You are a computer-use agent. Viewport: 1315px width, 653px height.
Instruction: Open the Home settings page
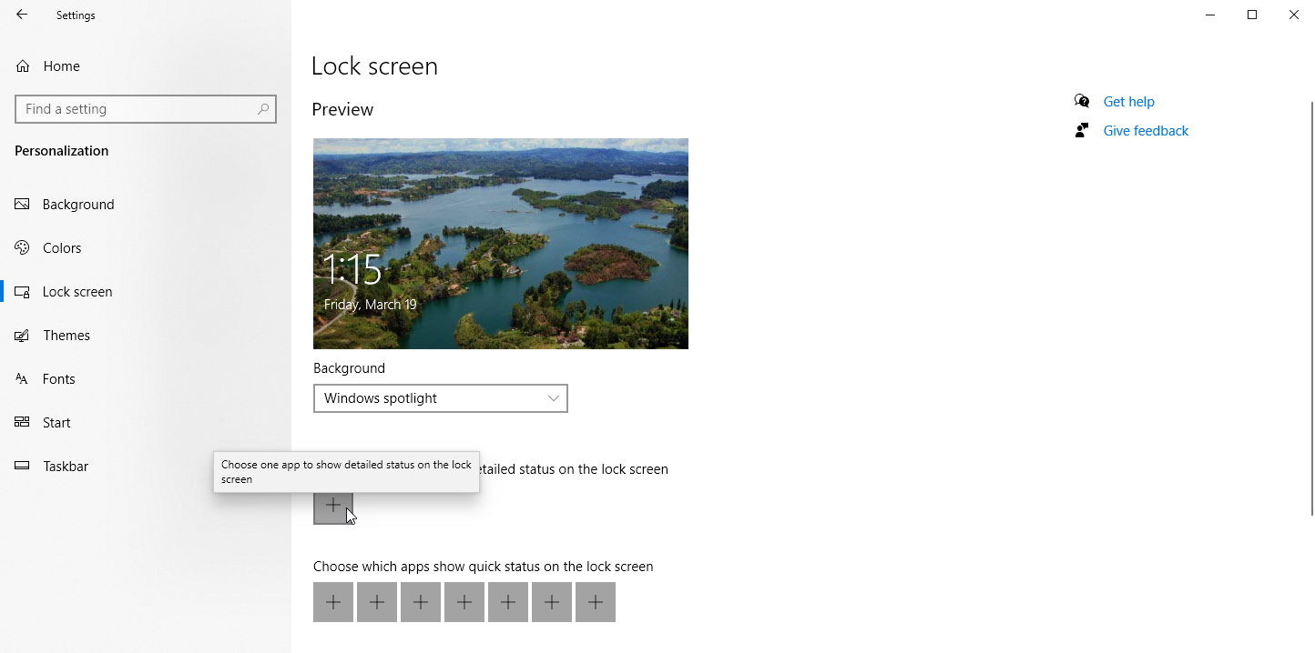pos(146,66)
